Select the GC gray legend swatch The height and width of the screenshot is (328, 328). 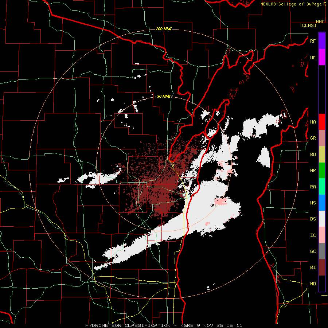click(322, 251)
